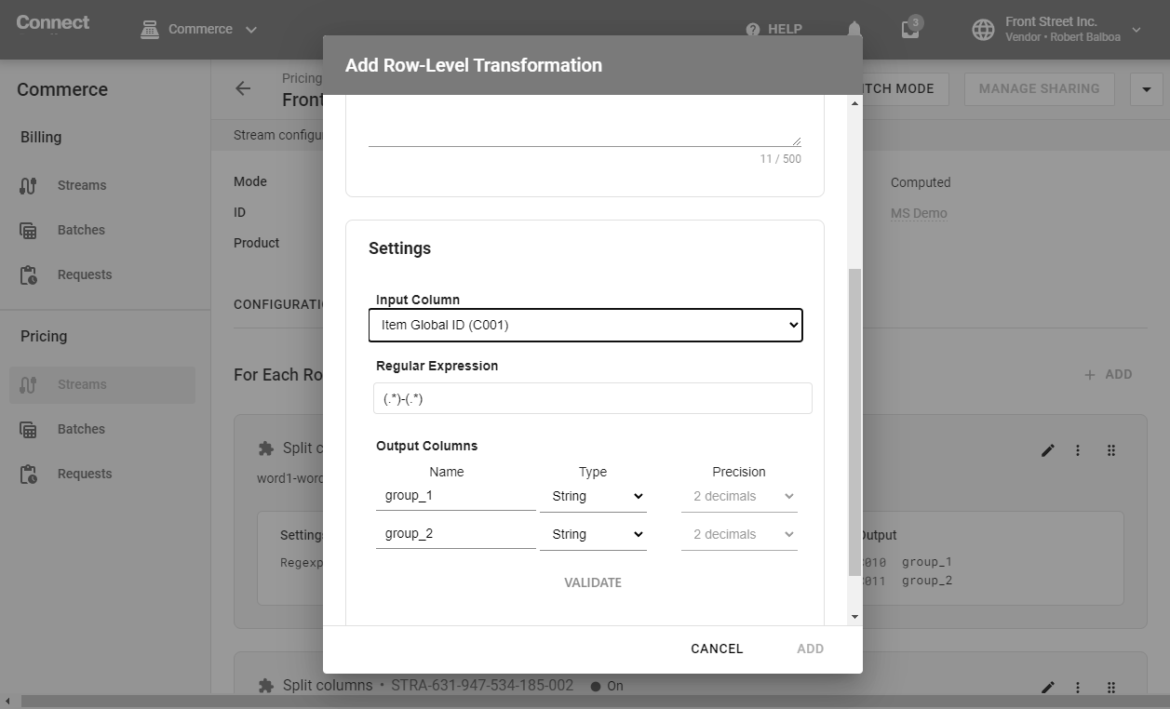Open Precision dropdown for group_1
The height and width of the screenshot is (709, 1170).
739,496
